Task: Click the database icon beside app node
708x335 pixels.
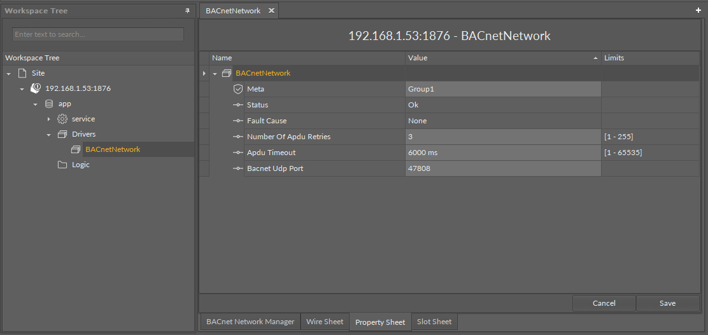Action: pyautogui.click(x=49, y=104)
